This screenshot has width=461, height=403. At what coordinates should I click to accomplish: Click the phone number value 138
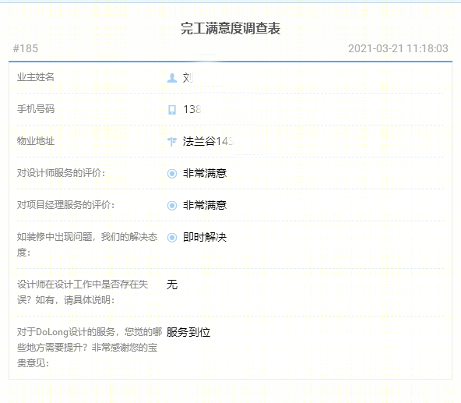(x=192, y=109)
